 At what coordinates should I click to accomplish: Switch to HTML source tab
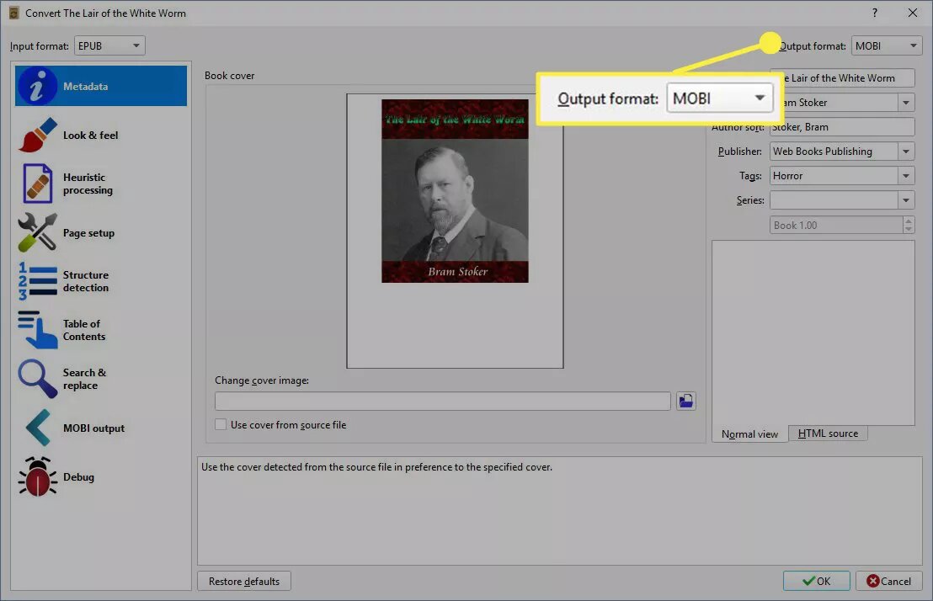point(828,433)
